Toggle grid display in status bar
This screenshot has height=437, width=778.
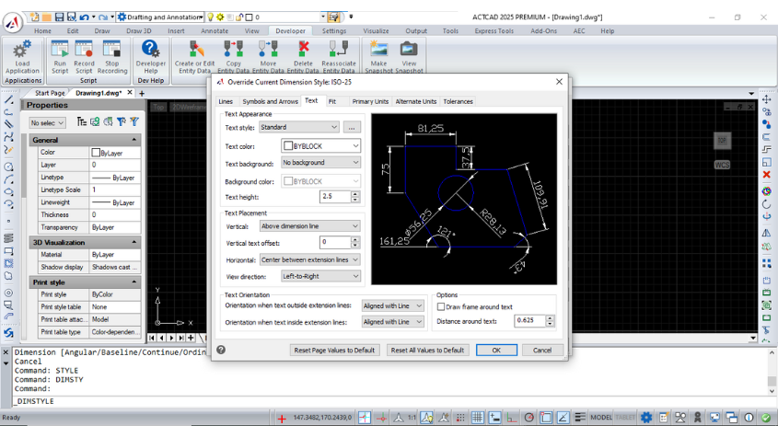tap(477, 418)
